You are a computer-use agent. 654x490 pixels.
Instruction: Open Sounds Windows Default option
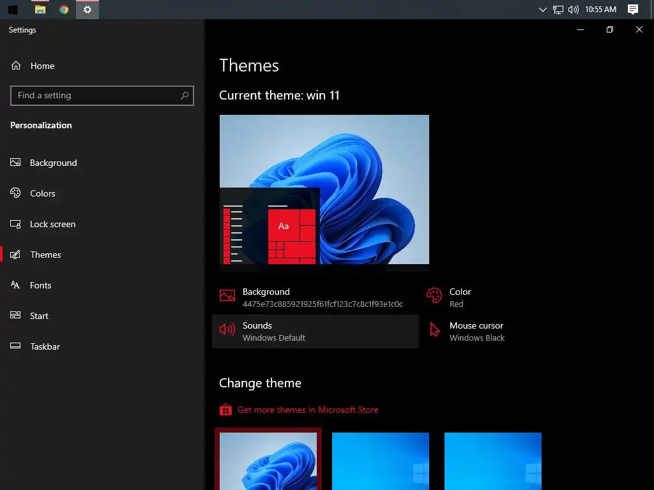(x=316, y=331)
